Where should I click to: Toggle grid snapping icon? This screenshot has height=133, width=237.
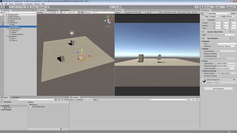click(x=47, y=7)
